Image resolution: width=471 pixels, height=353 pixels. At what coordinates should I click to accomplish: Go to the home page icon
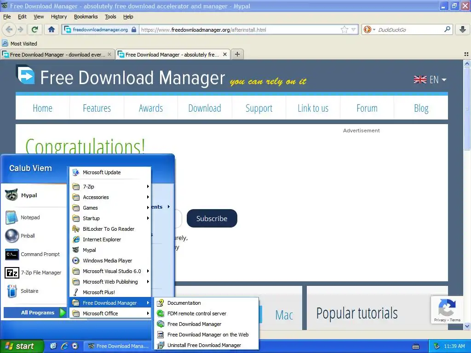tap(52, 29)
